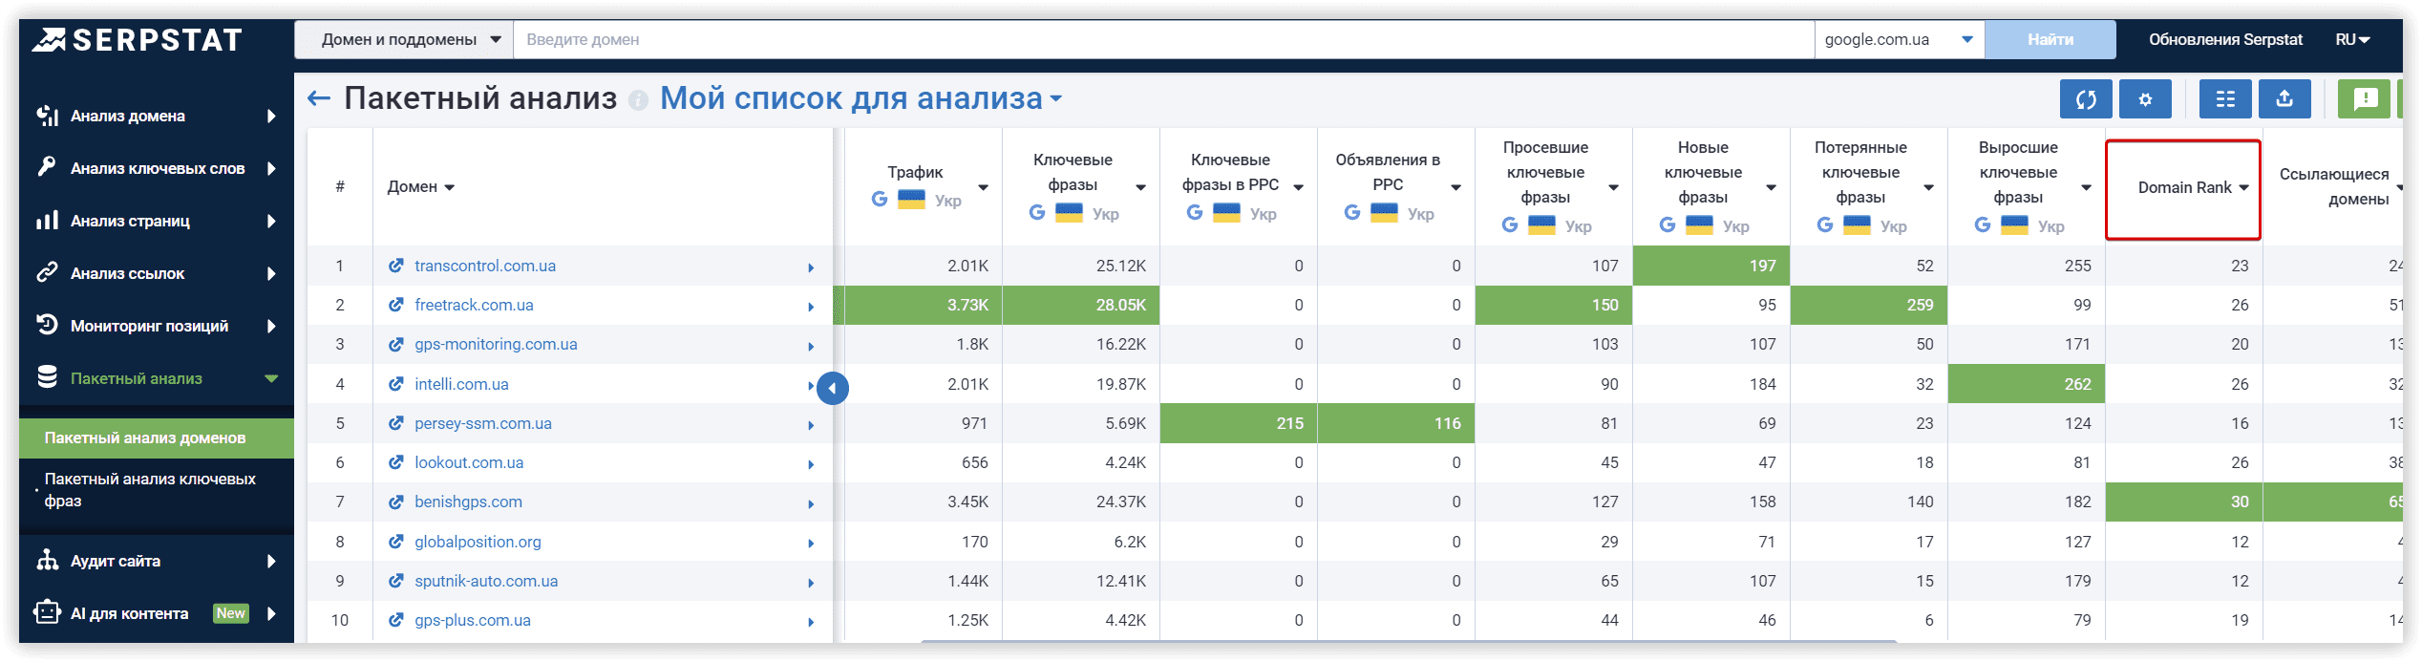Viewport: 2422px width, 662px height.
Task: Click the blue refresh toolbar button
Action: click(2086, 98)
